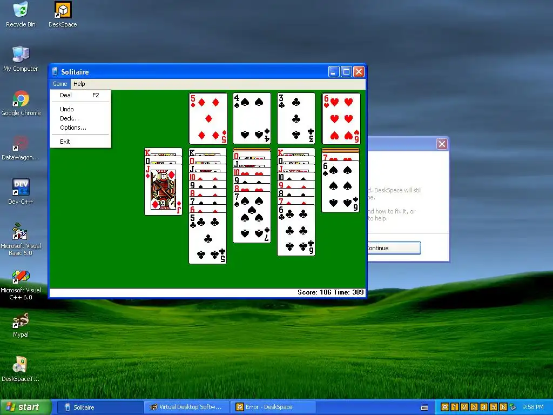The image size is (553, 415).
Task: Select the Jack of diamonds card
Action: pos(163,190)
